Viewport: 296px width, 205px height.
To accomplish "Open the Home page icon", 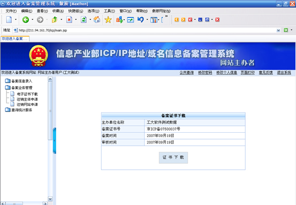I will point(97,20).
